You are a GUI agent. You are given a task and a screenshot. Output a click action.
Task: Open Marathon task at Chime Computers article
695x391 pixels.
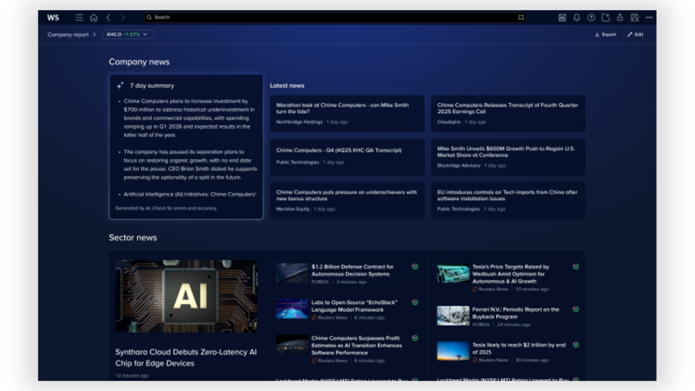click(347, 114)
